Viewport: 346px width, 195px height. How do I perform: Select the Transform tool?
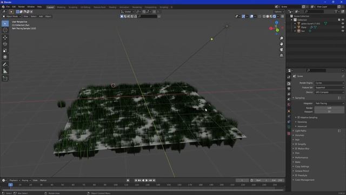click(5, 57)
